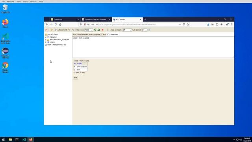The height and width of the screenshot is (142, 252).
Task: Toggle the Auto commit checkbox
Action: tap(56, 30)
